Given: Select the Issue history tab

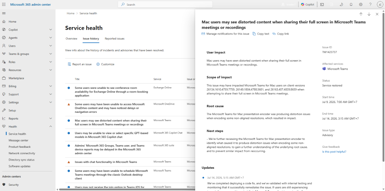Looking at the screenshot, I should click(x=91, y=39).
